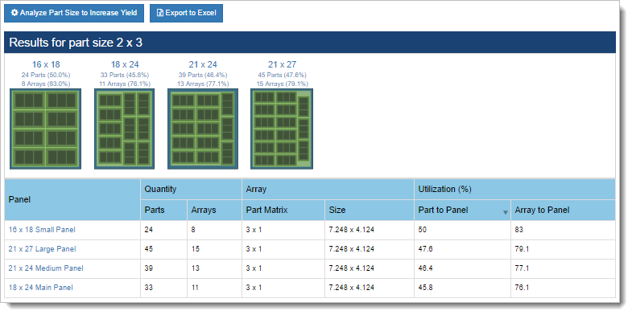
Task: Click Parts value 39 in Medium Panel row
Action: pos(149,268)
